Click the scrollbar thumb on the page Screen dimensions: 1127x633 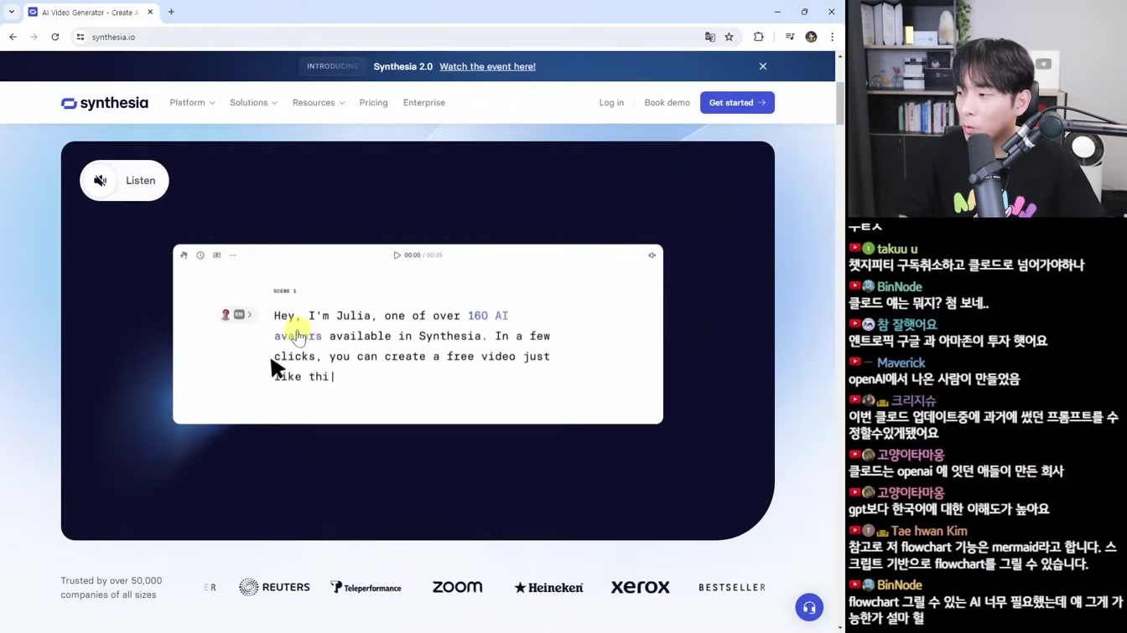pos(840,104)
